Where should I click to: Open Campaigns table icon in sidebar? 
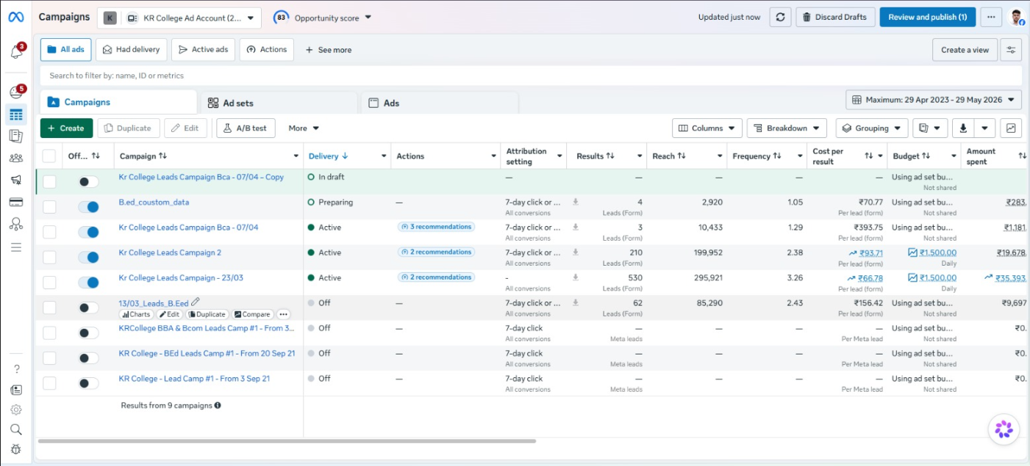(x=16, y=114)
